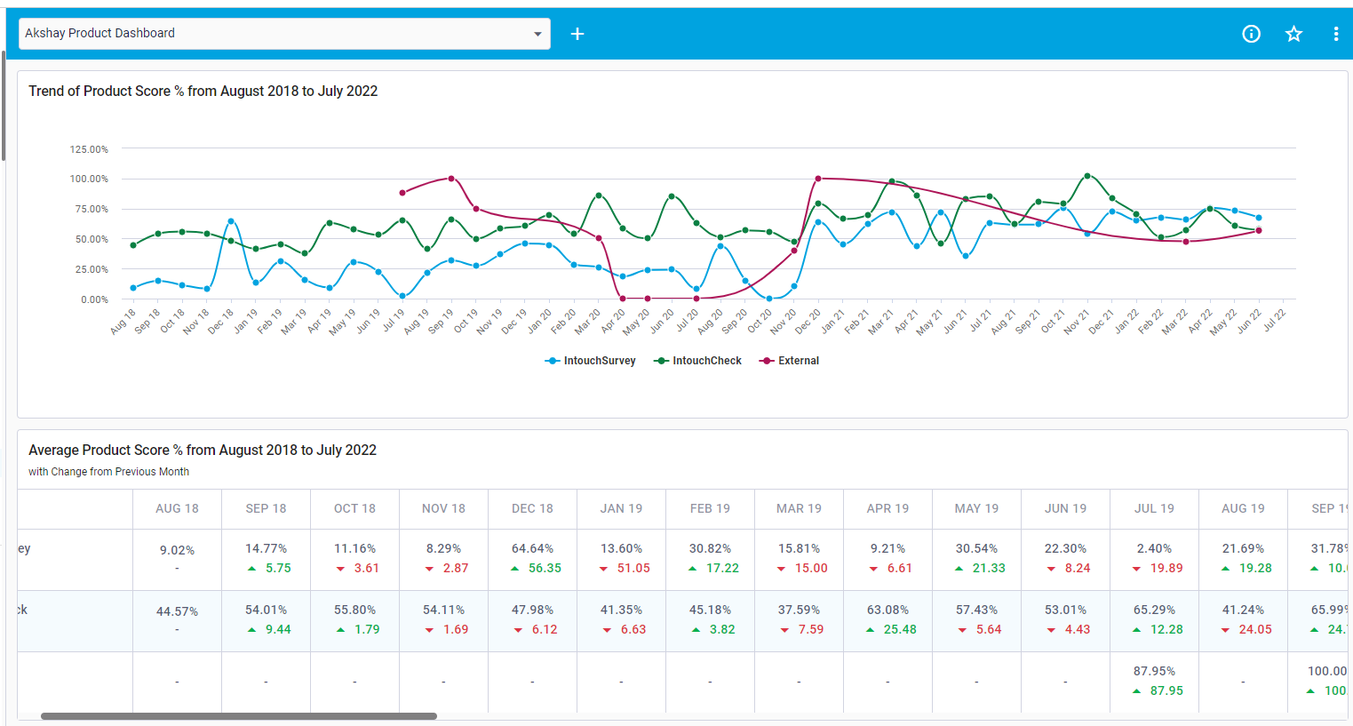This screenshot has width=1353, height=726.
Task: Select the SEP 18 column header
Action: [x=266, y=508]
